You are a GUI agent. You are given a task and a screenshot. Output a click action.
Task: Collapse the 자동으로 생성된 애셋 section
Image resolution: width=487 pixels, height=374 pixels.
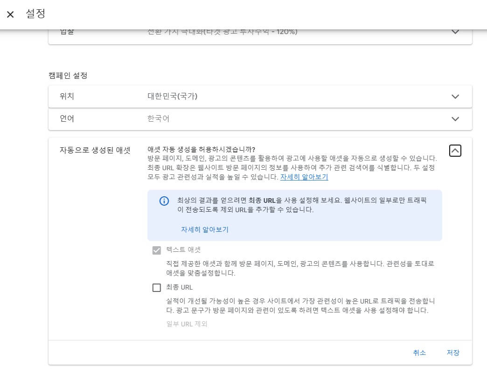(455, 151)
